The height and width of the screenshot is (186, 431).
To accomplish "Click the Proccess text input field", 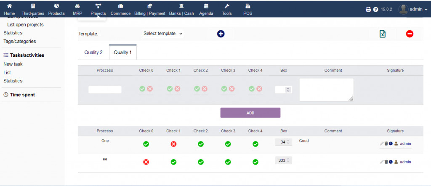I will coord(105,89).
